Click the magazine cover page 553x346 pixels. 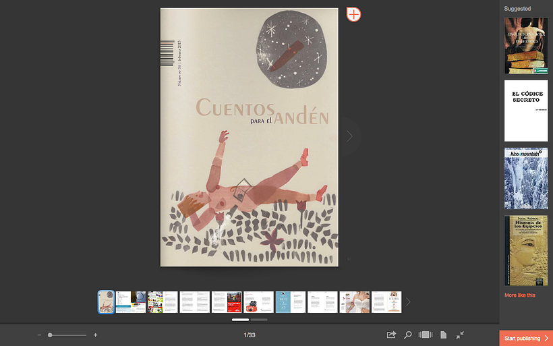tap(250, 137)
